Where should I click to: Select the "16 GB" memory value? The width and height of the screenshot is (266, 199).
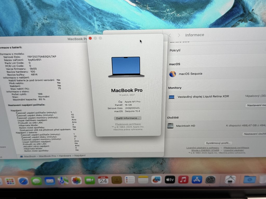coord(128,105)
